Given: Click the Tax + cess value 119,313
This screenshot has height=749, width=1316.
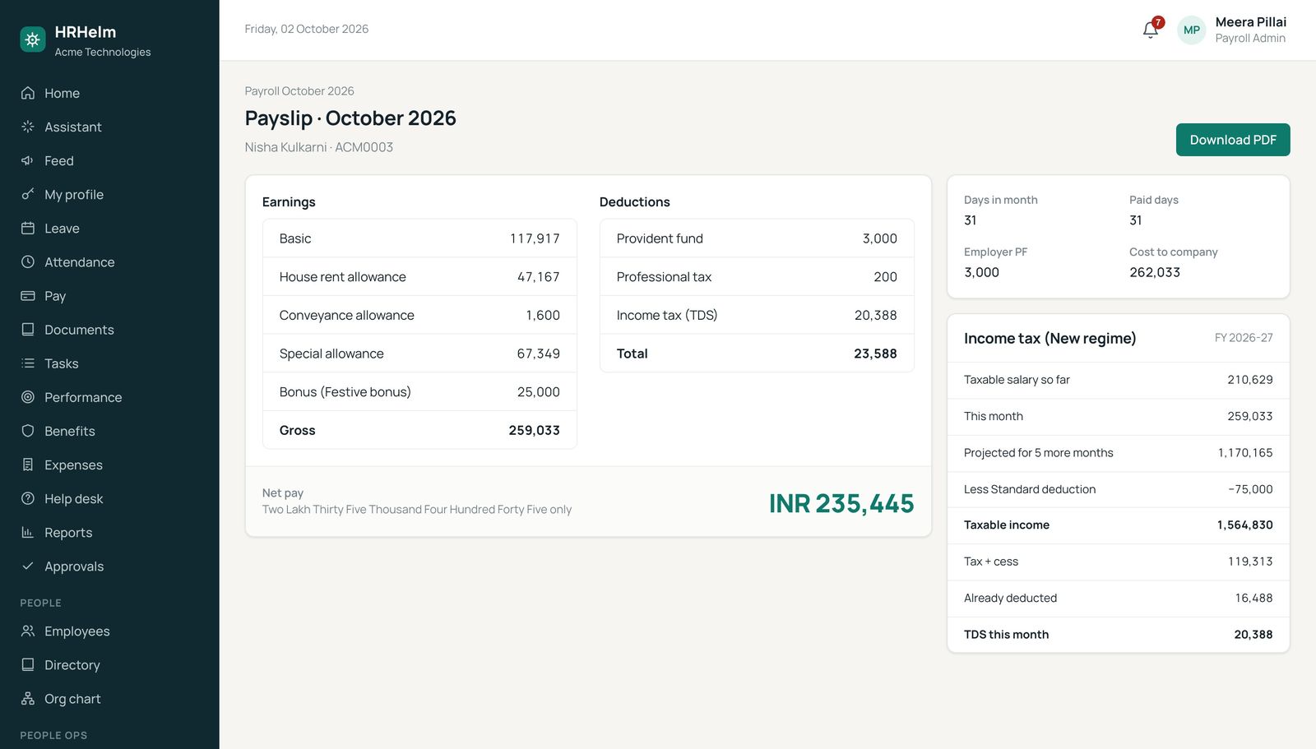Looking at the screenshot, I should (x=1249, y=562).
